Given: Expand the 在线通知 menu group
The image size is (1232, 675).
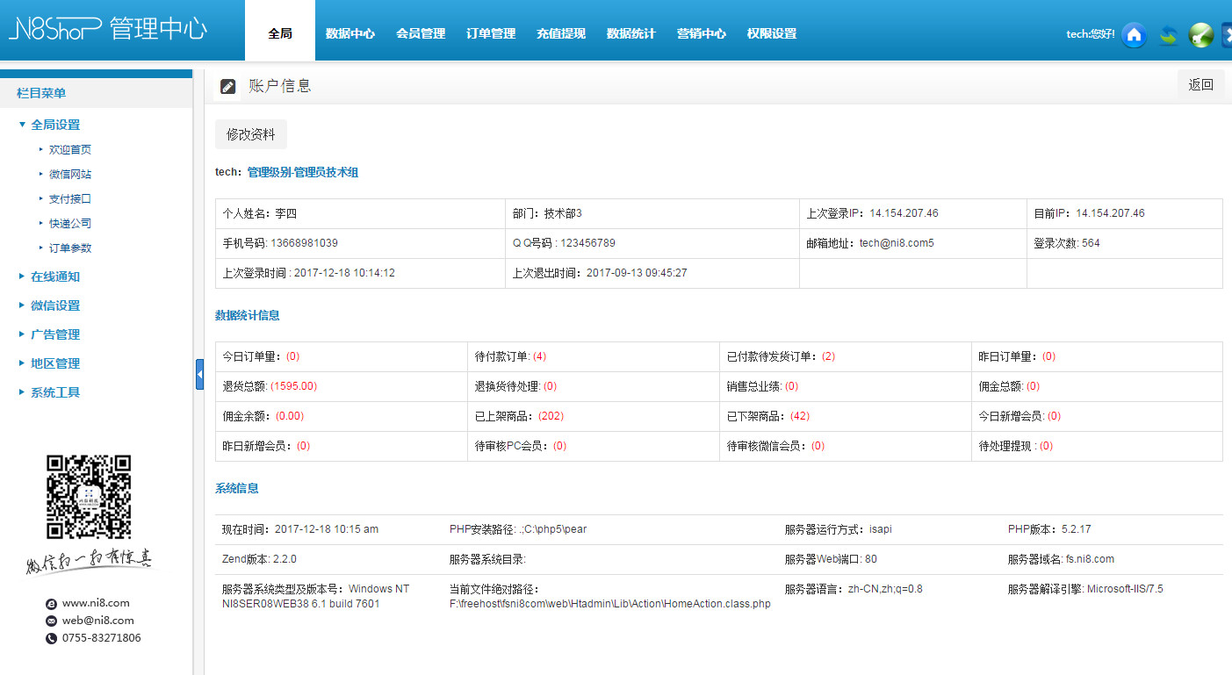Looking at the screenshot, I should (x=54, y=276).
